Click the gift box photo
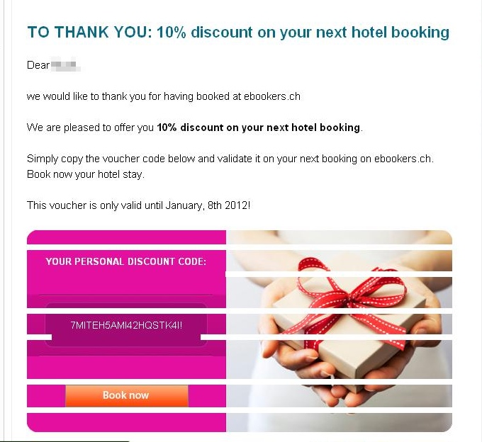Screen dimensions: 482x442 point(339,331)
